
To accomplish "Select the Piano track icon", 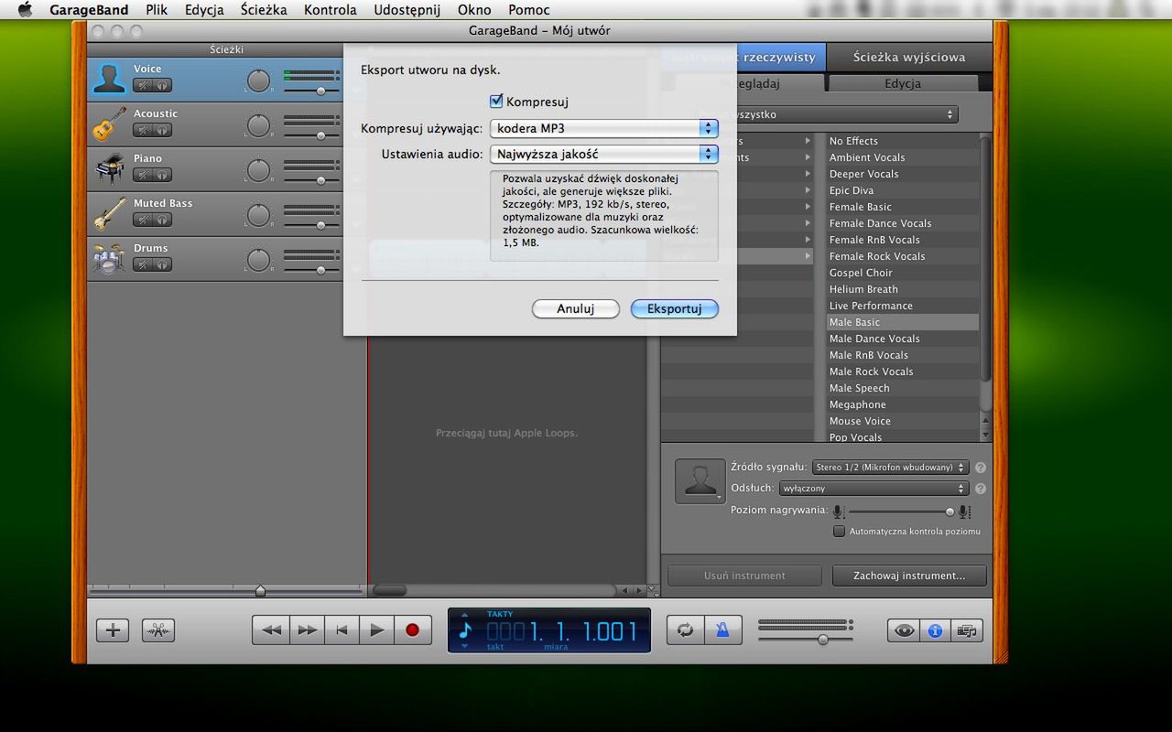I will click(x=109, y=168).
